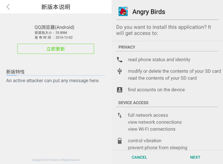The image size is (223, 164).
Task: Open the DEVICE ACCESS section header
Action: click(133, 103)
